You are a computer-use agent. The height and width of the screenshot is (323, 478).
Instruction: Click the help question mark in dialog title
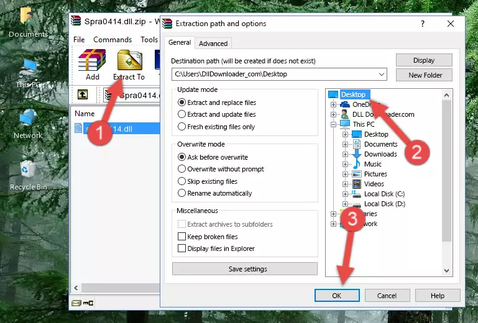coord(423,24)
